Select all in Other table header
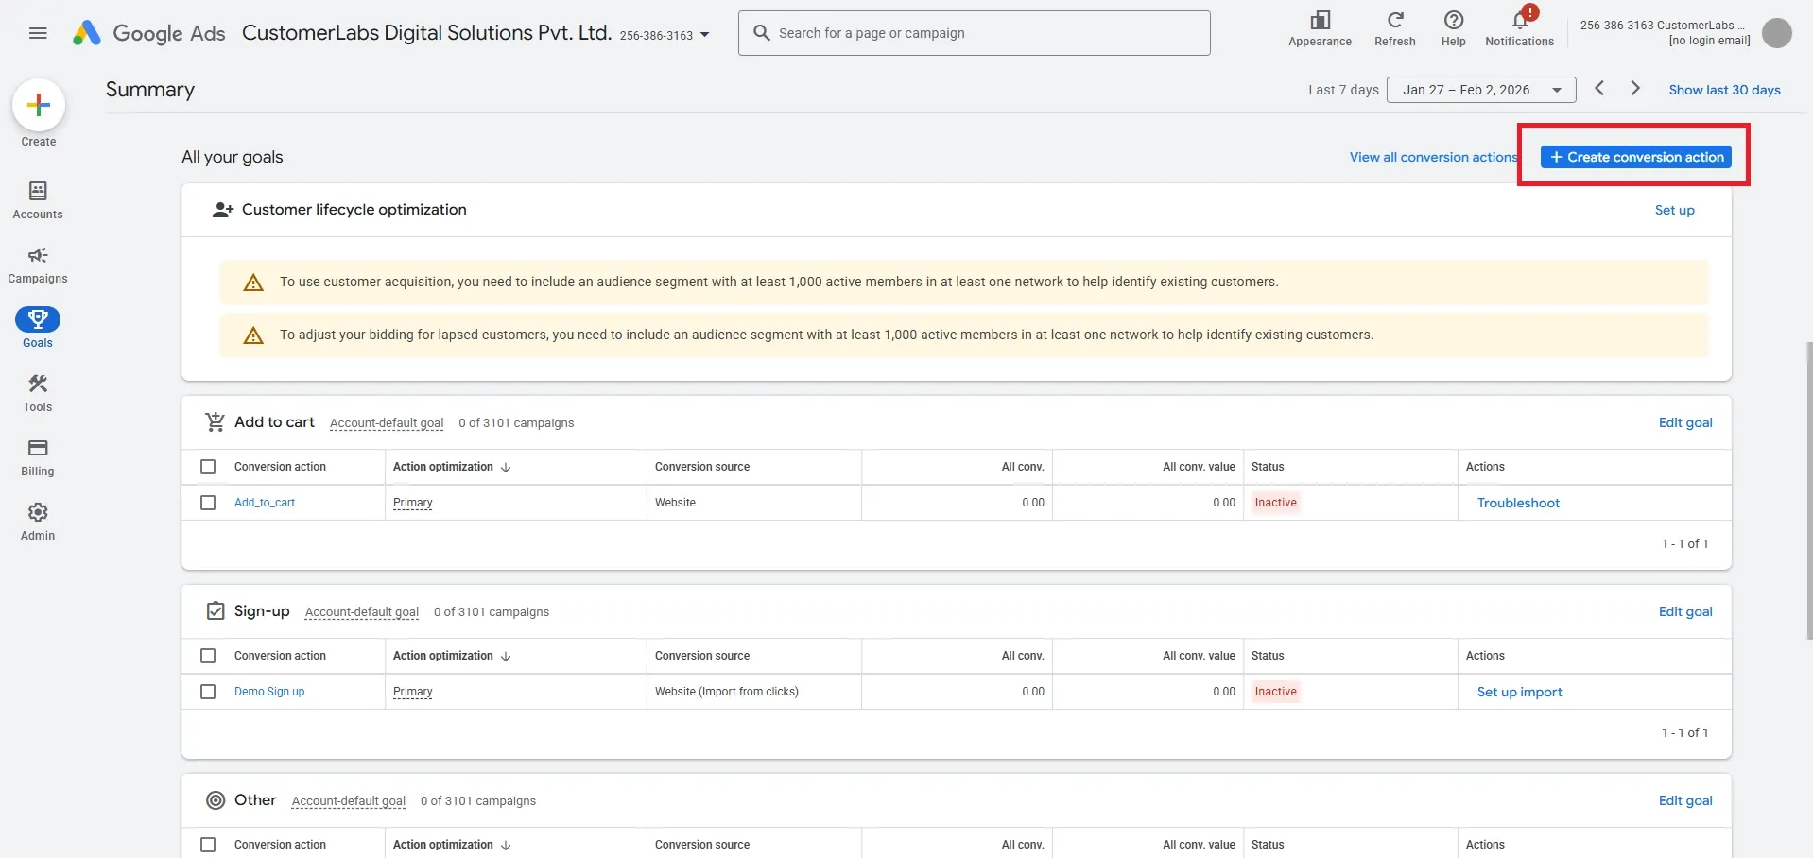The height and width of the screenshot is (858, 1813). pos(208,845)
